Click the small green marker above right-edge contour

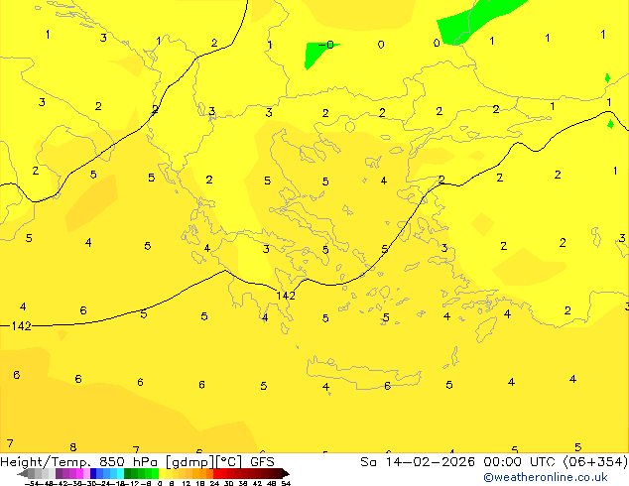tap(607, 78)
